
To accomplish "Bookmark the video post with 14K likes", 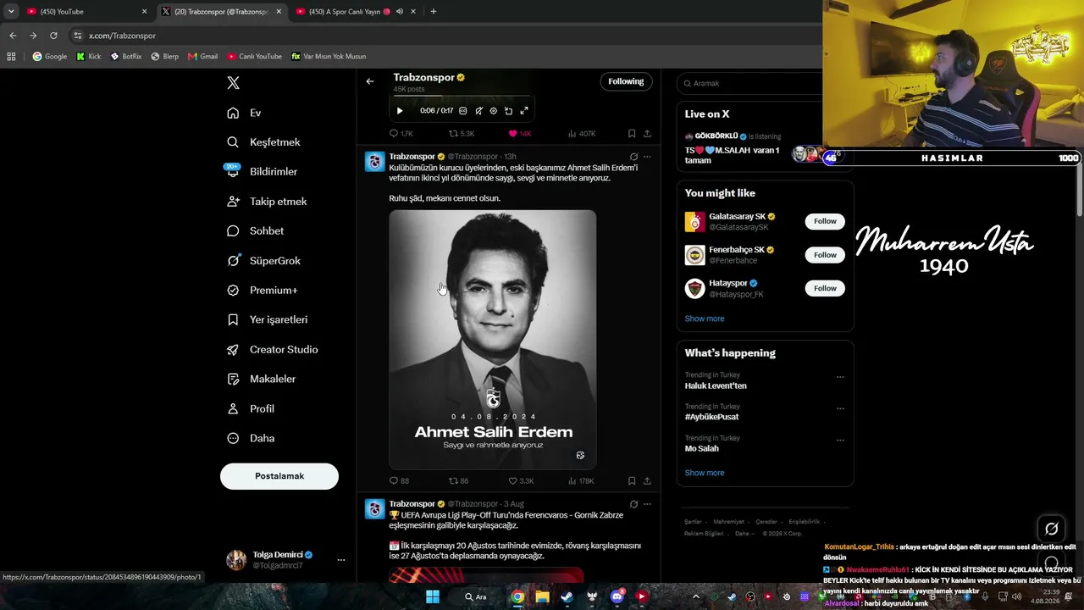I will pos(632,134).
